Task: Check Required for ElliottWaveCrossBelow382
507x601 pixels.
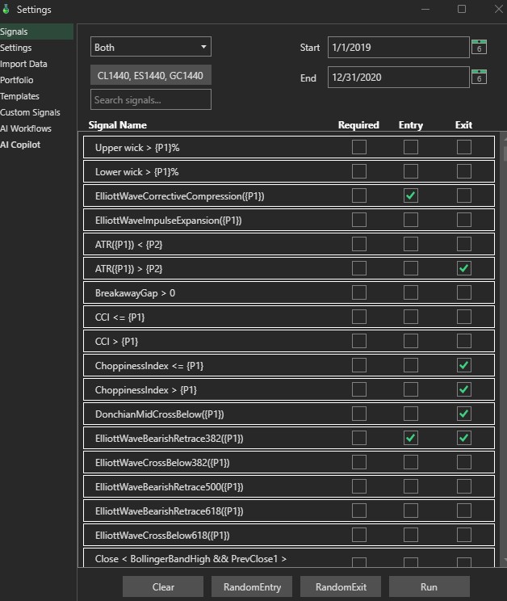Action: pos(359,462)
